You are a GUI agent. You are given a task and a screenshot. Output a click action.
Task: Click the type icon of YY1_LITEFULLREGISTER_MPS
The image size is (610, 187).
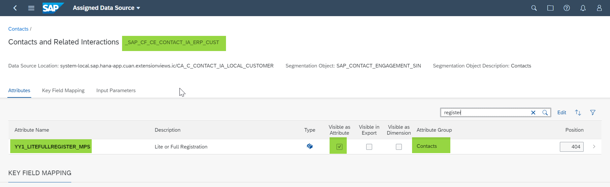point(310,146)
